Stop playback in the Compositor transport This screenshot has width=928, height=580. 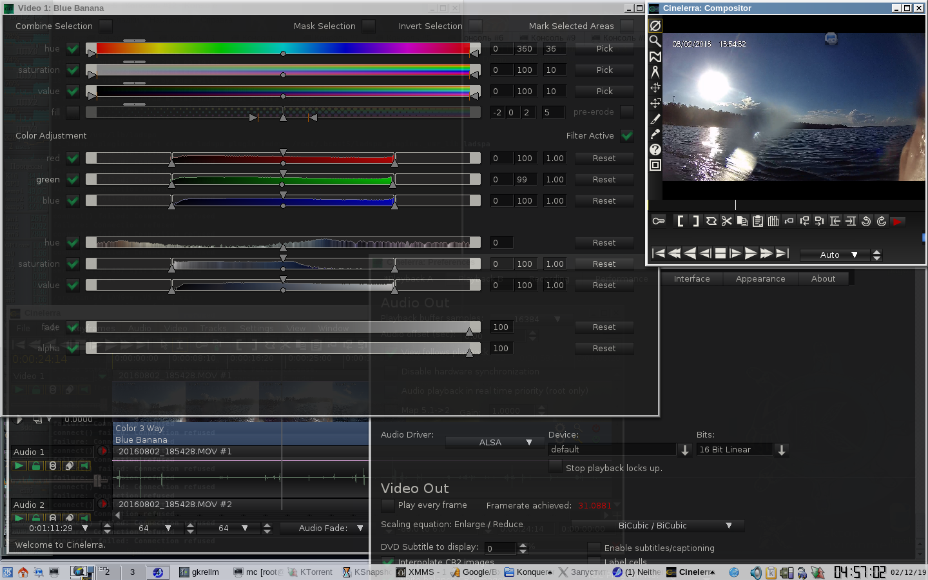click(720, 253)
